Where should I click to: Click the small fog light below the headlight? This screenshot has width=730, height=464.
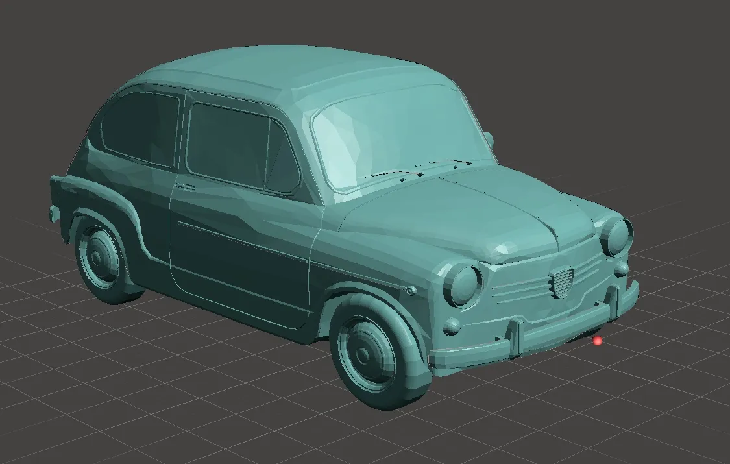[453, 327]
